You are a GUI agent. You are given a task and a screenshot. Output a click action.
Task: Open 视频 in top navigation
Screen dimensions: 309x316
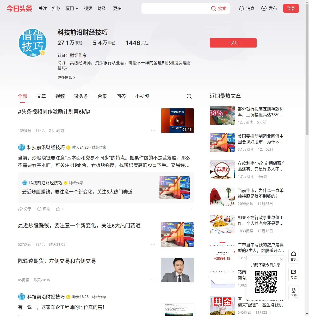[88, 8]
